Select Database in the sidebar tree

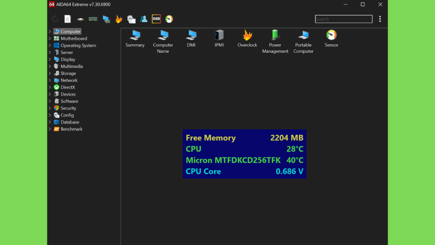[x=67, y=122]
